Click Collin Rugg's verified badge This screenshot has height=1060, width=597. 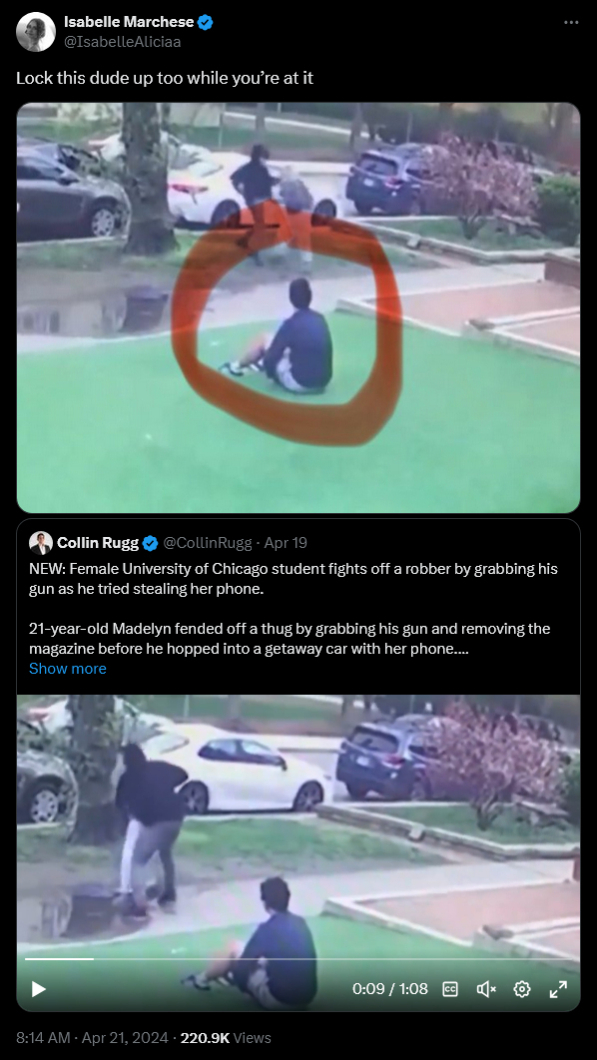coord(151,543)
